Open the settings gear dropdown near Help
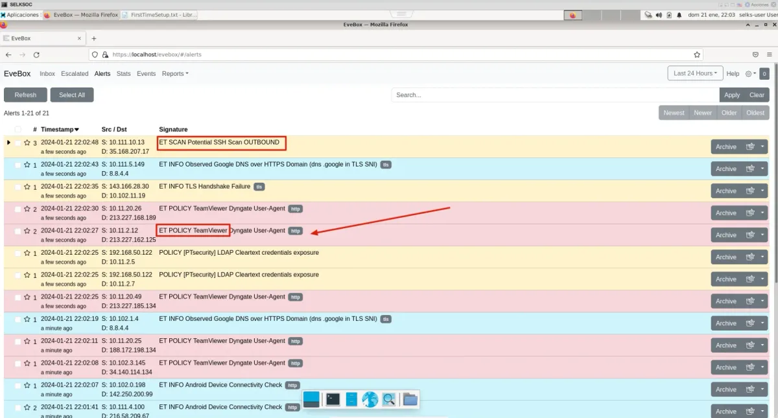This screenshot has height=418, width=778. point(749,74)
